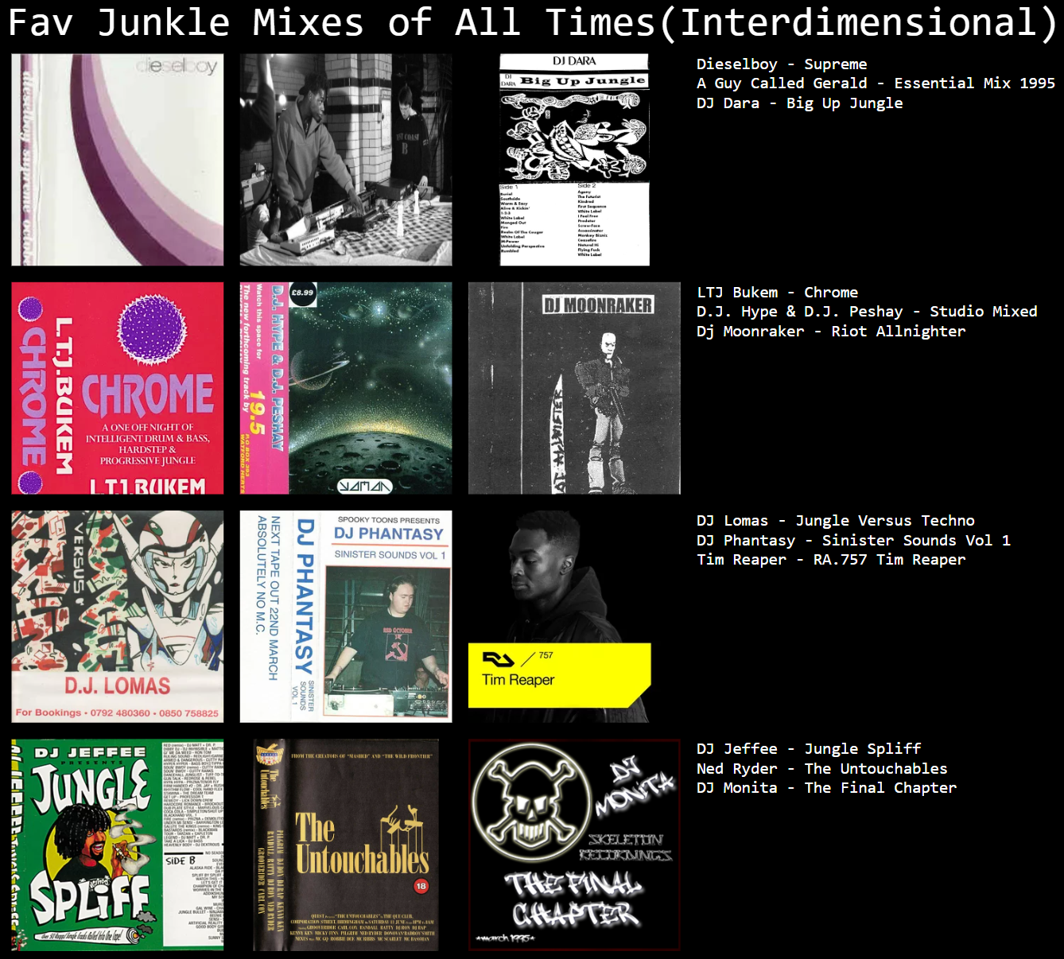Click the 'Tim Reaper' name on yellow banner
Viewport: 1064px width, 959px height.
[518, 680]
